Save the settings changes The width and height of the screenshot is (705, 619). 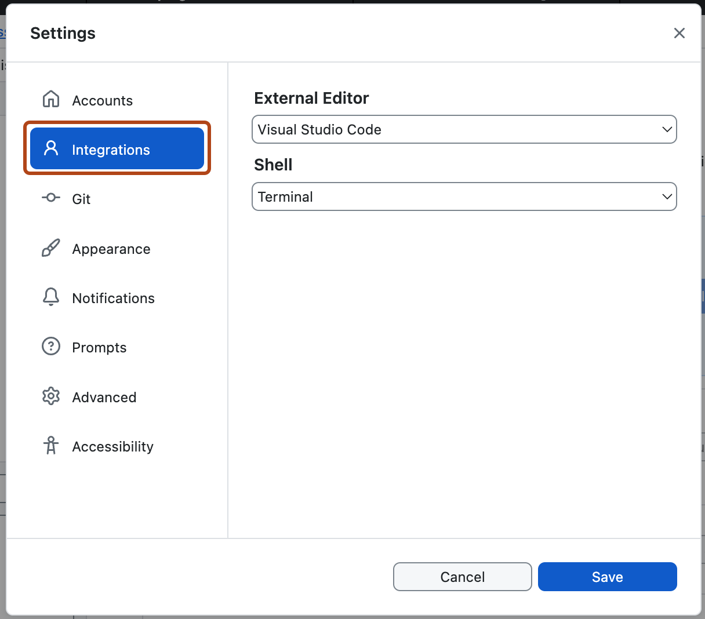[607, 577]
